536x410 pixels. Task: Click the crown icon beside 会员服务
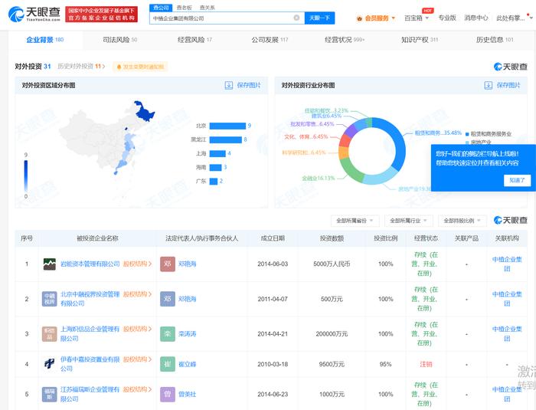point(359,18)
